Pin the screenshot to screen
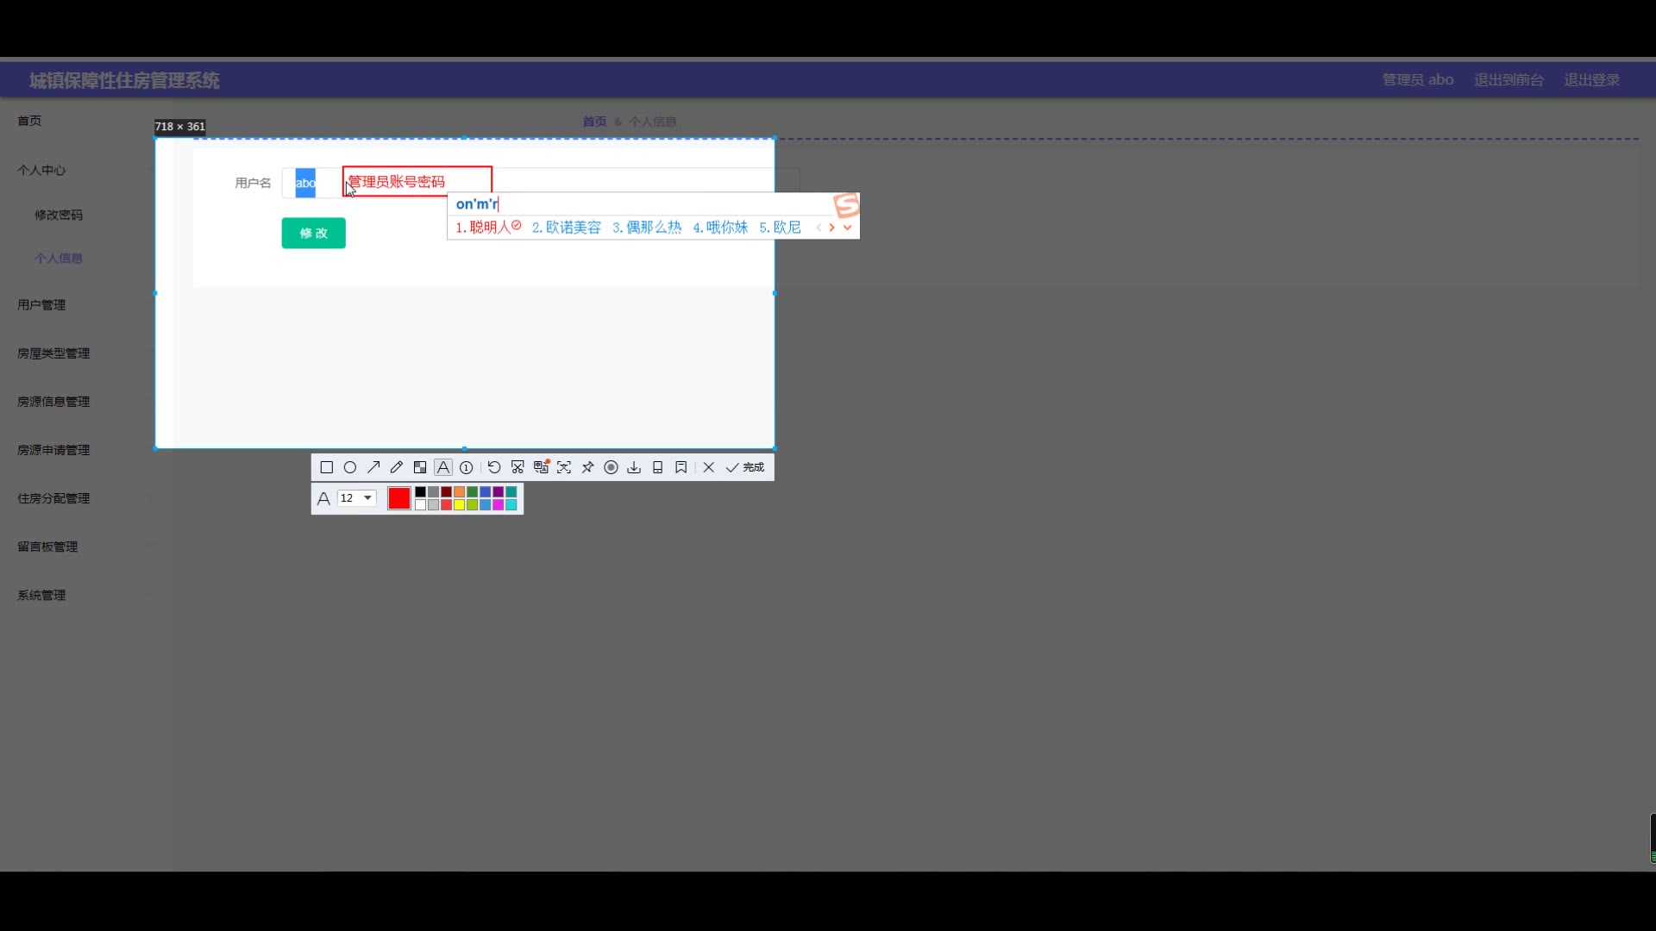1656x931 pixels. coord(587,467)
